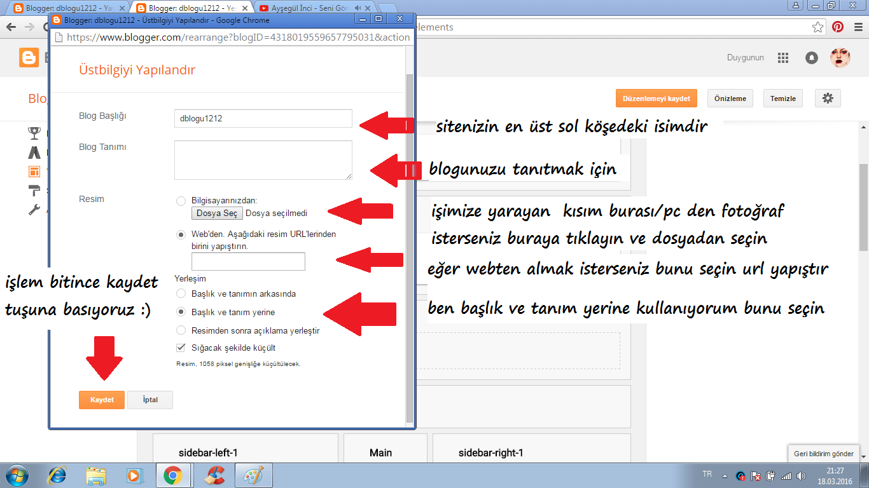Click the Dosya Seç file chooser button

(217, 213)
